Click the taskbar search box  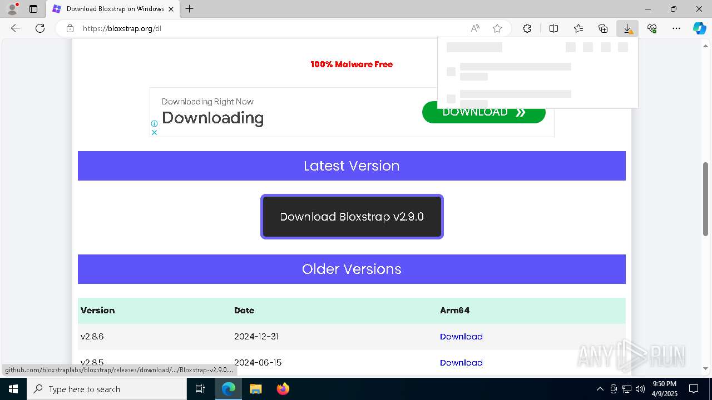coord(107,389)
